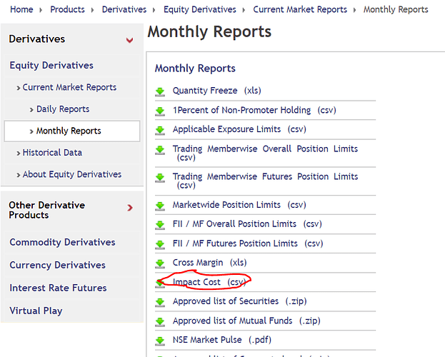The image size is (445, 357).
Task: Open Currency Derivatives in sidebar
Action: 57,265
